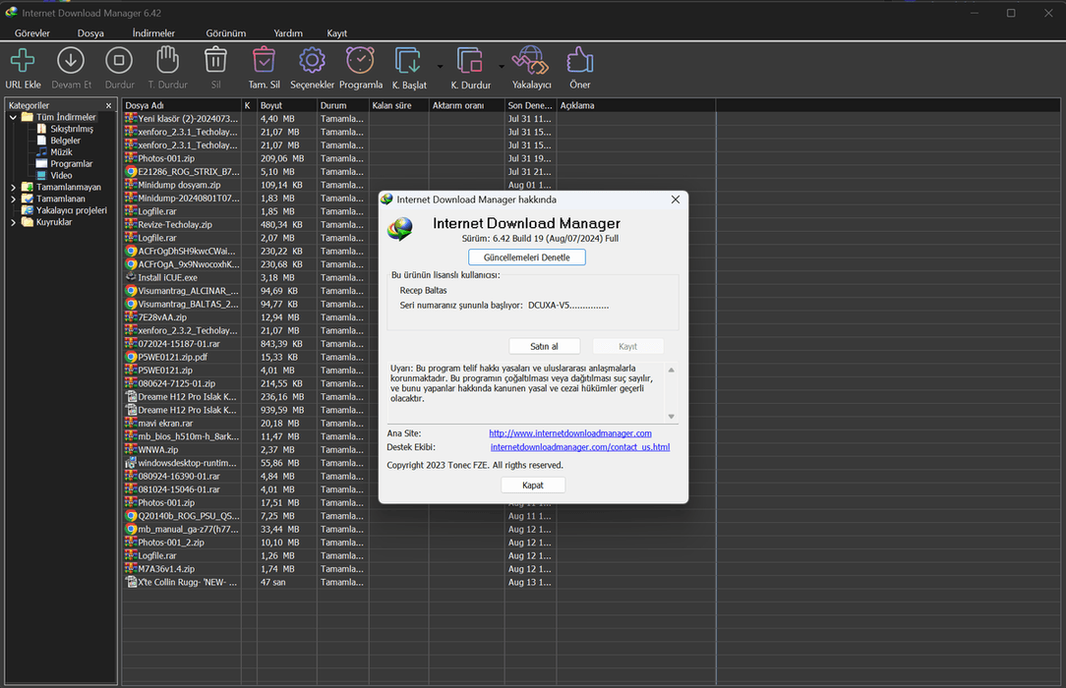Select Photos-001.zip 209,06 MB row

[x=420, y=158]
